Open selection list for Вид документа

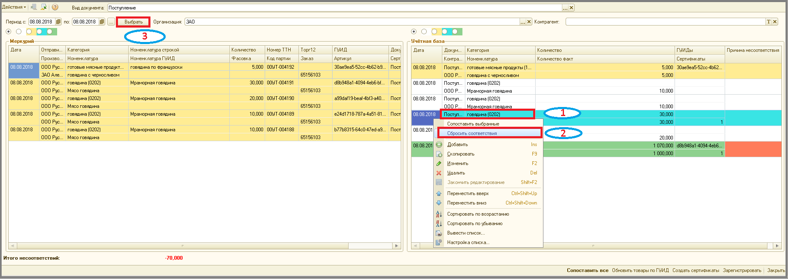click(565, 8)
